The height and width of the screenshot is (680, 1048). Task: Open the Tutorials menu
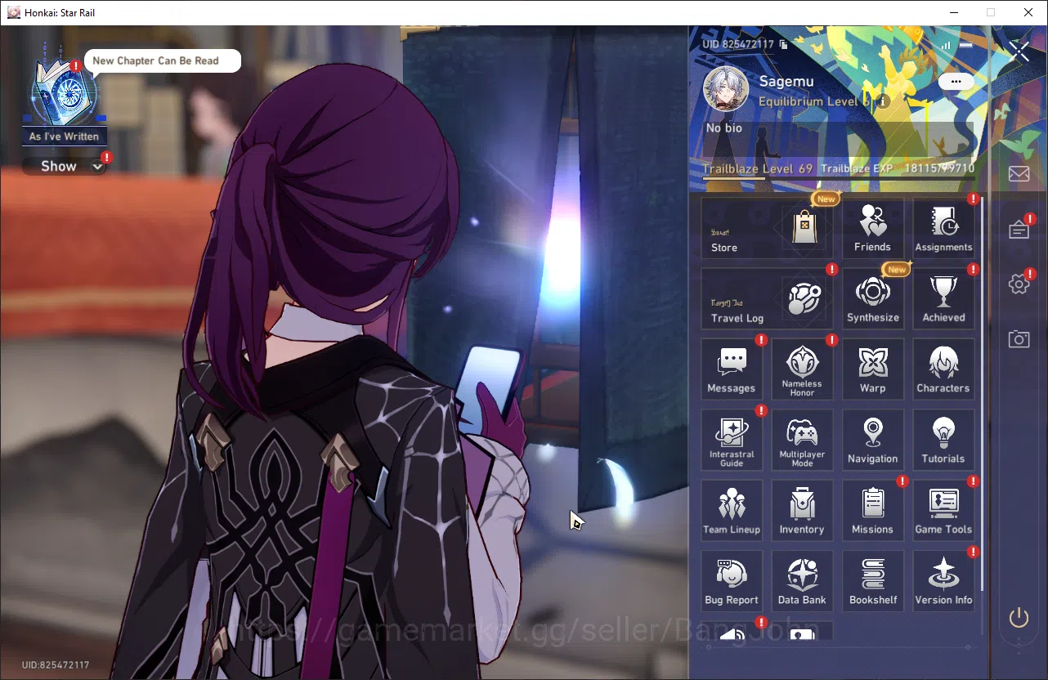(x=943, y=440)
